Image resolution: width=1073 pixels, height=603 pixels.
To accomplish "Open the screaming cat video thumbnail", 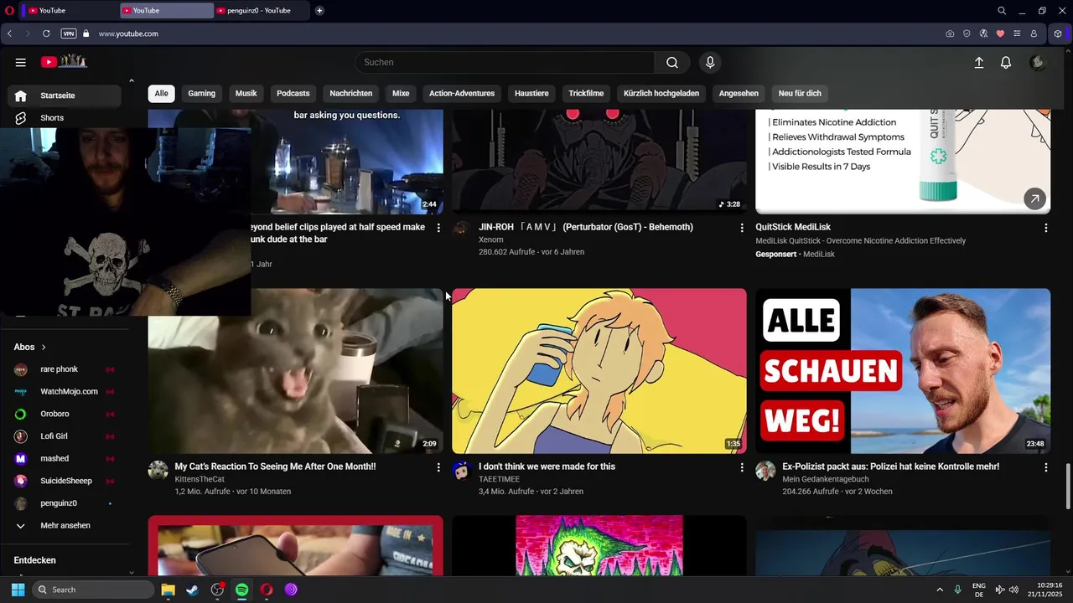I will point(296,371).
